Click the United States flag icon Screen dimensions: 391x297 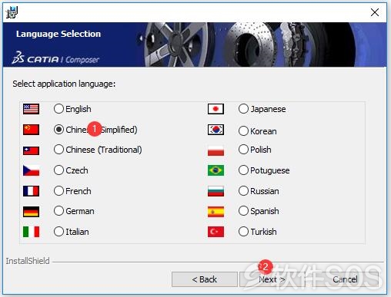[31, 109]
